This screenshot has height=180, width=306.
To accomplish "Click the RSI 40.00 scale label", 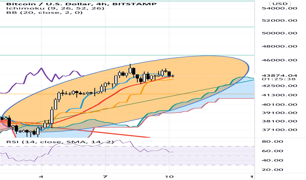I will [x=273, y=160].
